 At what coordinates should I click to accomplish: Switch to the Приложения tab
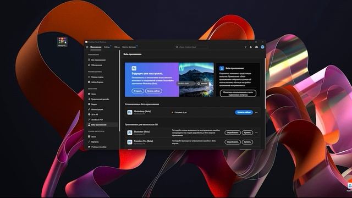point(96,47)
